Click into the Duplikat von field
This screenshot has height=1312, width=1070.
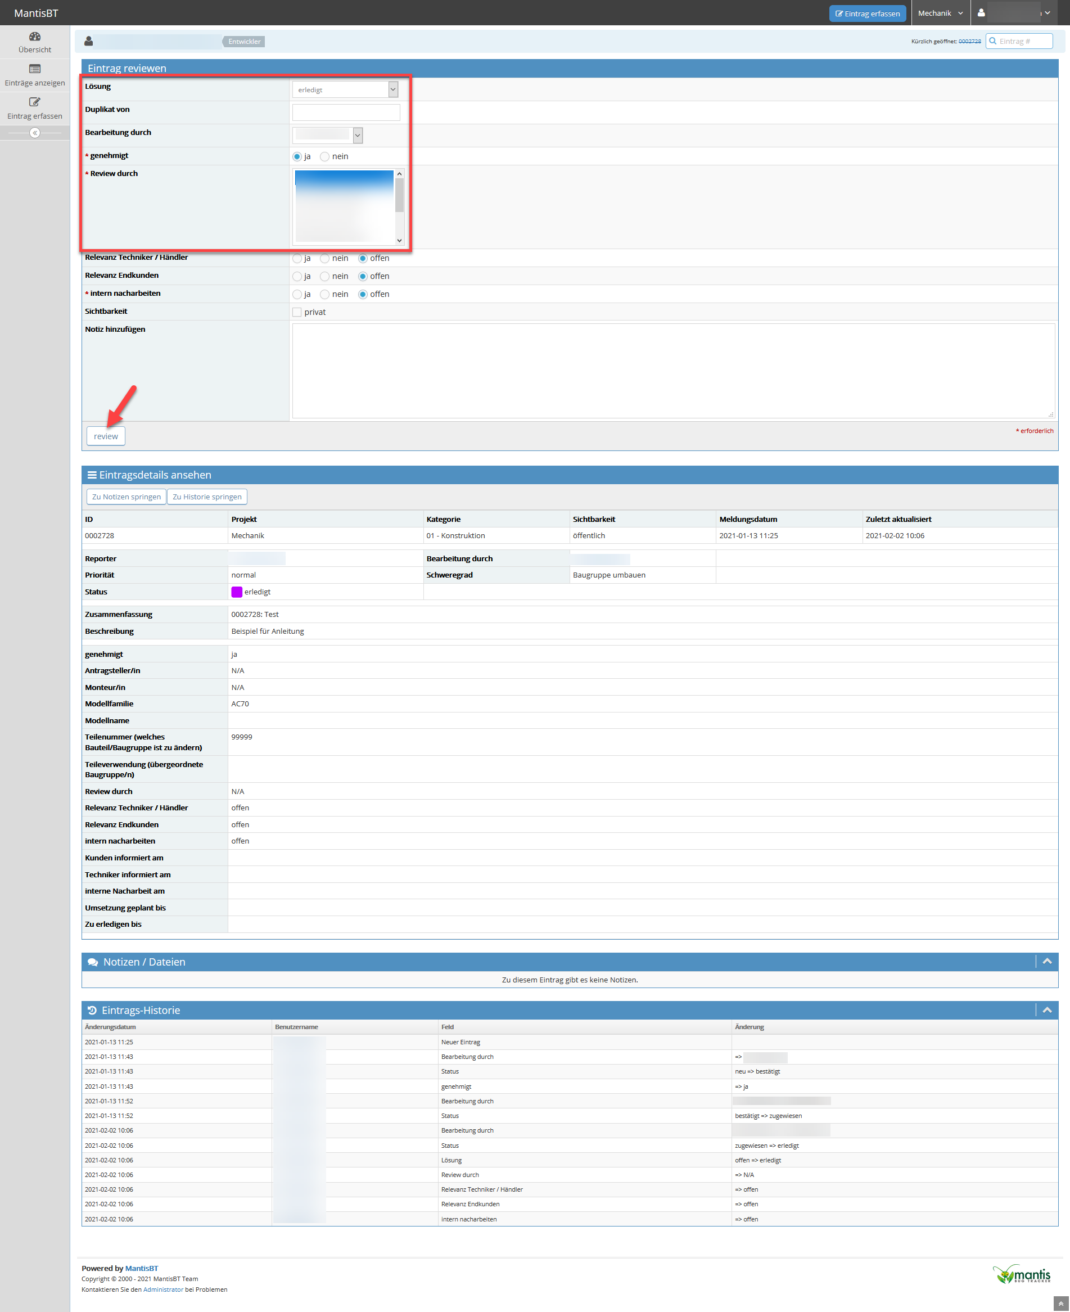[346, 112]
